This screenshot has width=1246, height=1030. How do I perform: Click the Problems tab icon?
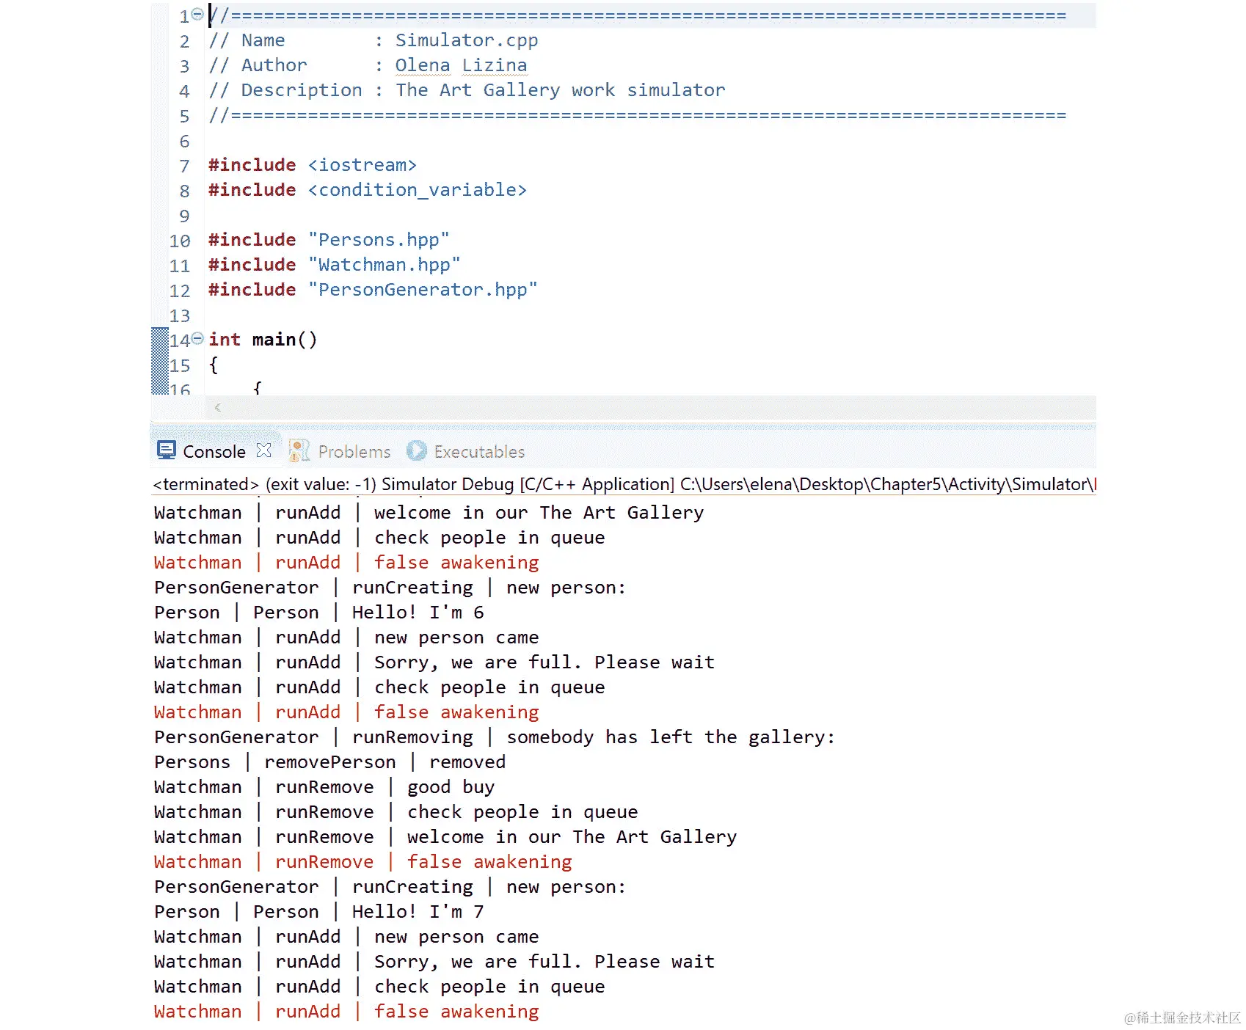point(299,450)
